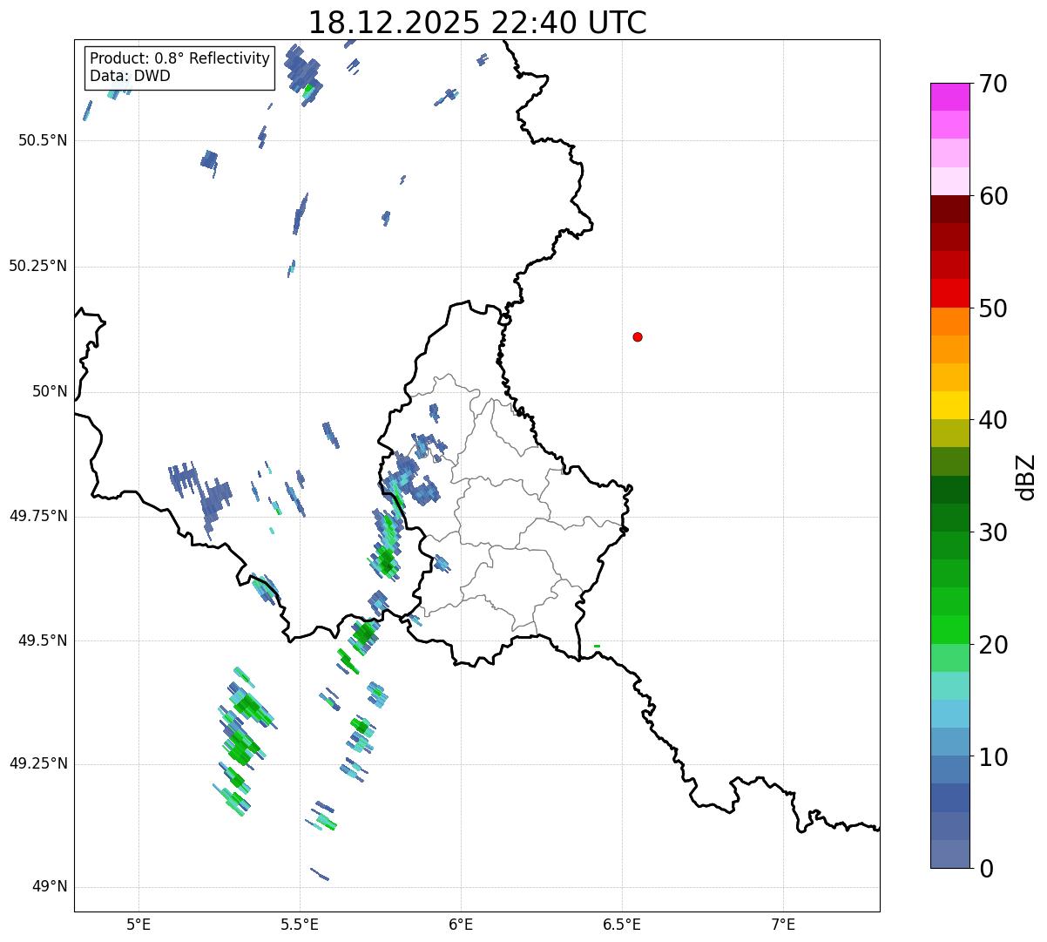1047x942 pixels.
Task: Click the 49°N latitude label
Action: point(50,886)
